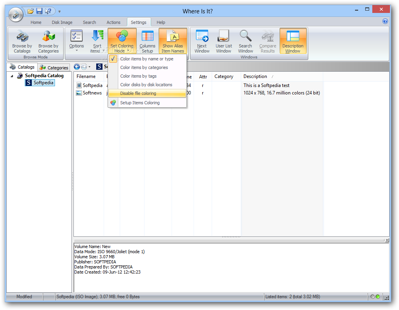This screenshot has height=310, width=399.
Task: Click the blue help icon in ribbon corner
Action: coord(385,21)
